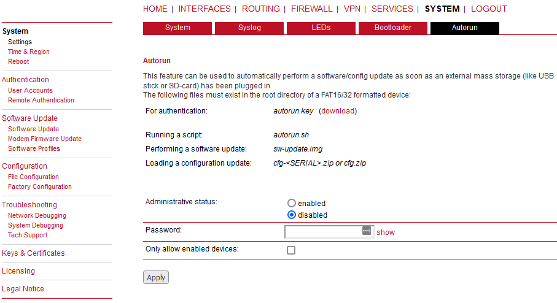Expand the Licensing sidebar section
The width and height of the screenshot is (557, 303).
pos(18,270)
